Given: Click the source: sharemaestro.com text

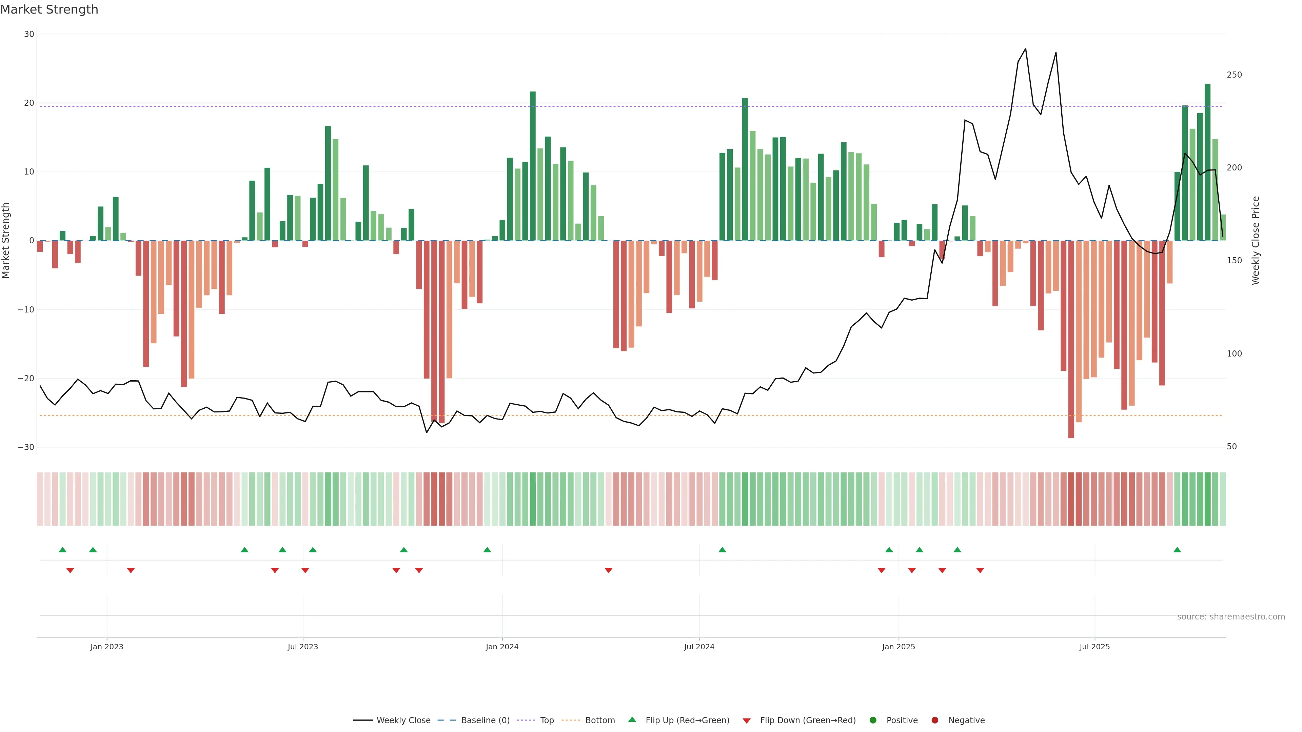Looking at the screenshot, I should click(x=1231, y=617).
